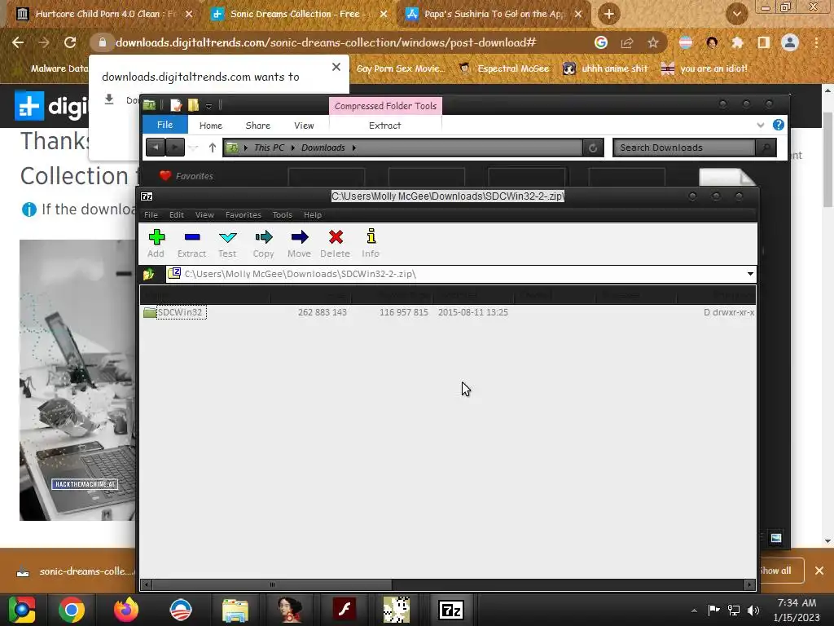
Task: Click the attributes value D drwxr-xr-x
Action: coord(729,312)
